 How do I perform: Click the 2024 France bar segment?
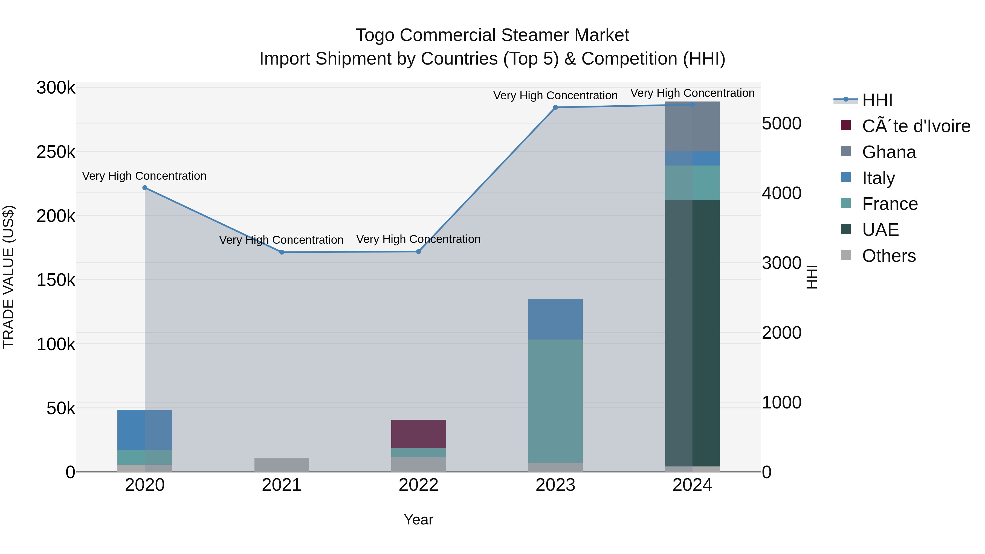693,183
